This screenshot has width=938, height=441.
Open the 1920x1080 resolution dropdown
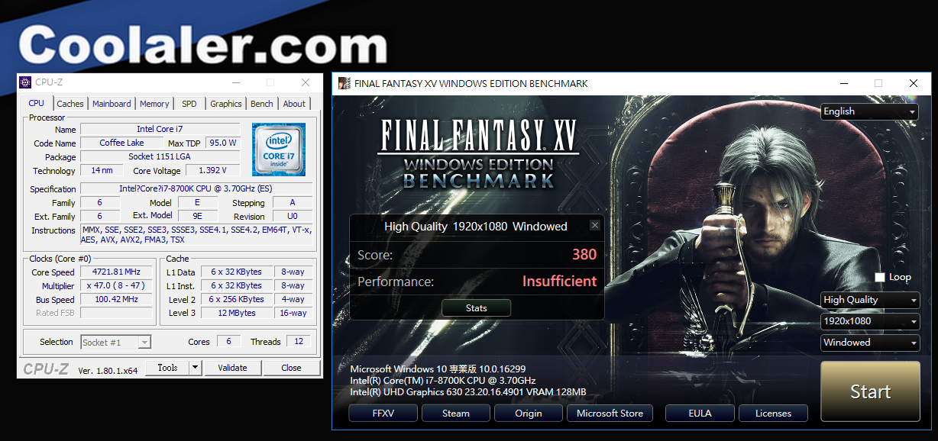[x=870, y=321]
